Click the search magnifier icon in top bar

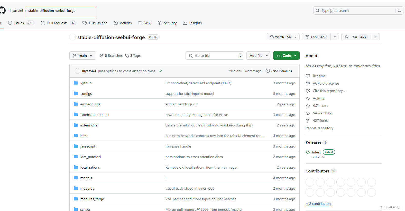pos(318,11)
